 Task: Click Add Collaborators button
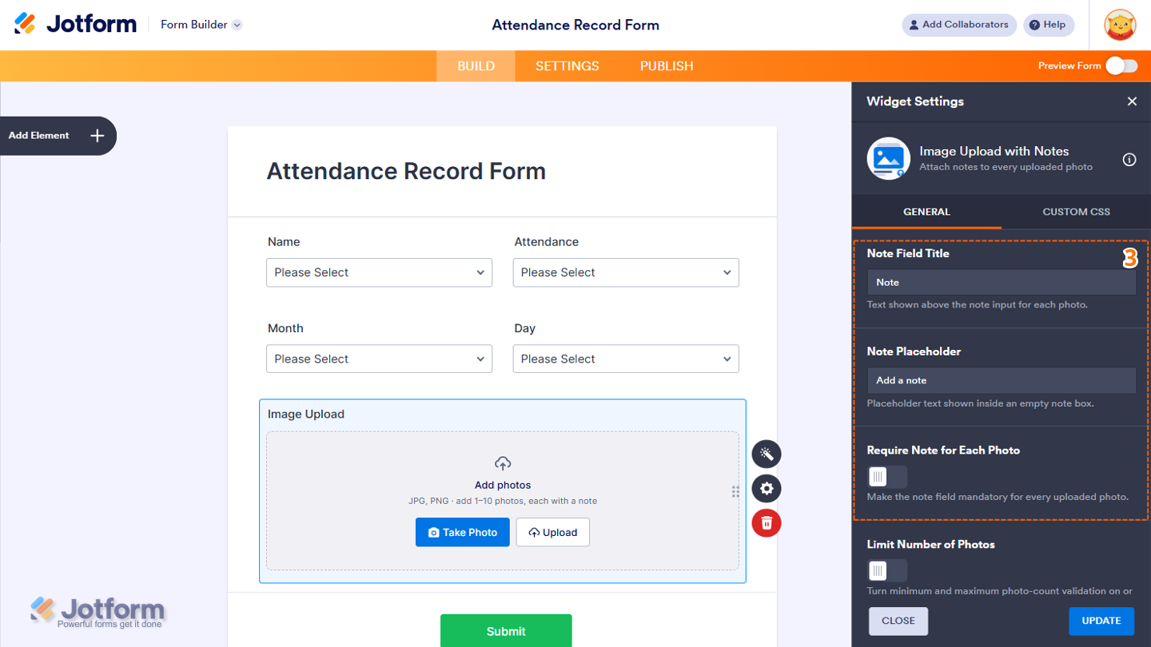pyautogui.click(x=959, y=25)
